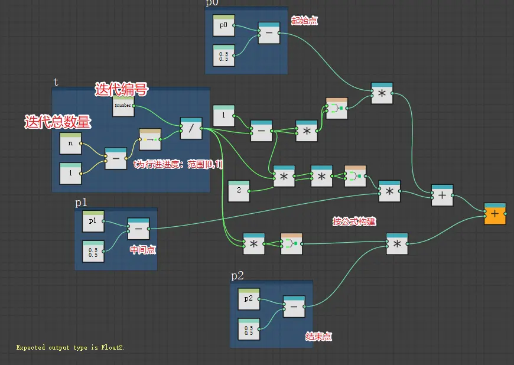
Task: Select the subtract node fed by constant 1
Action: point(261,131)
